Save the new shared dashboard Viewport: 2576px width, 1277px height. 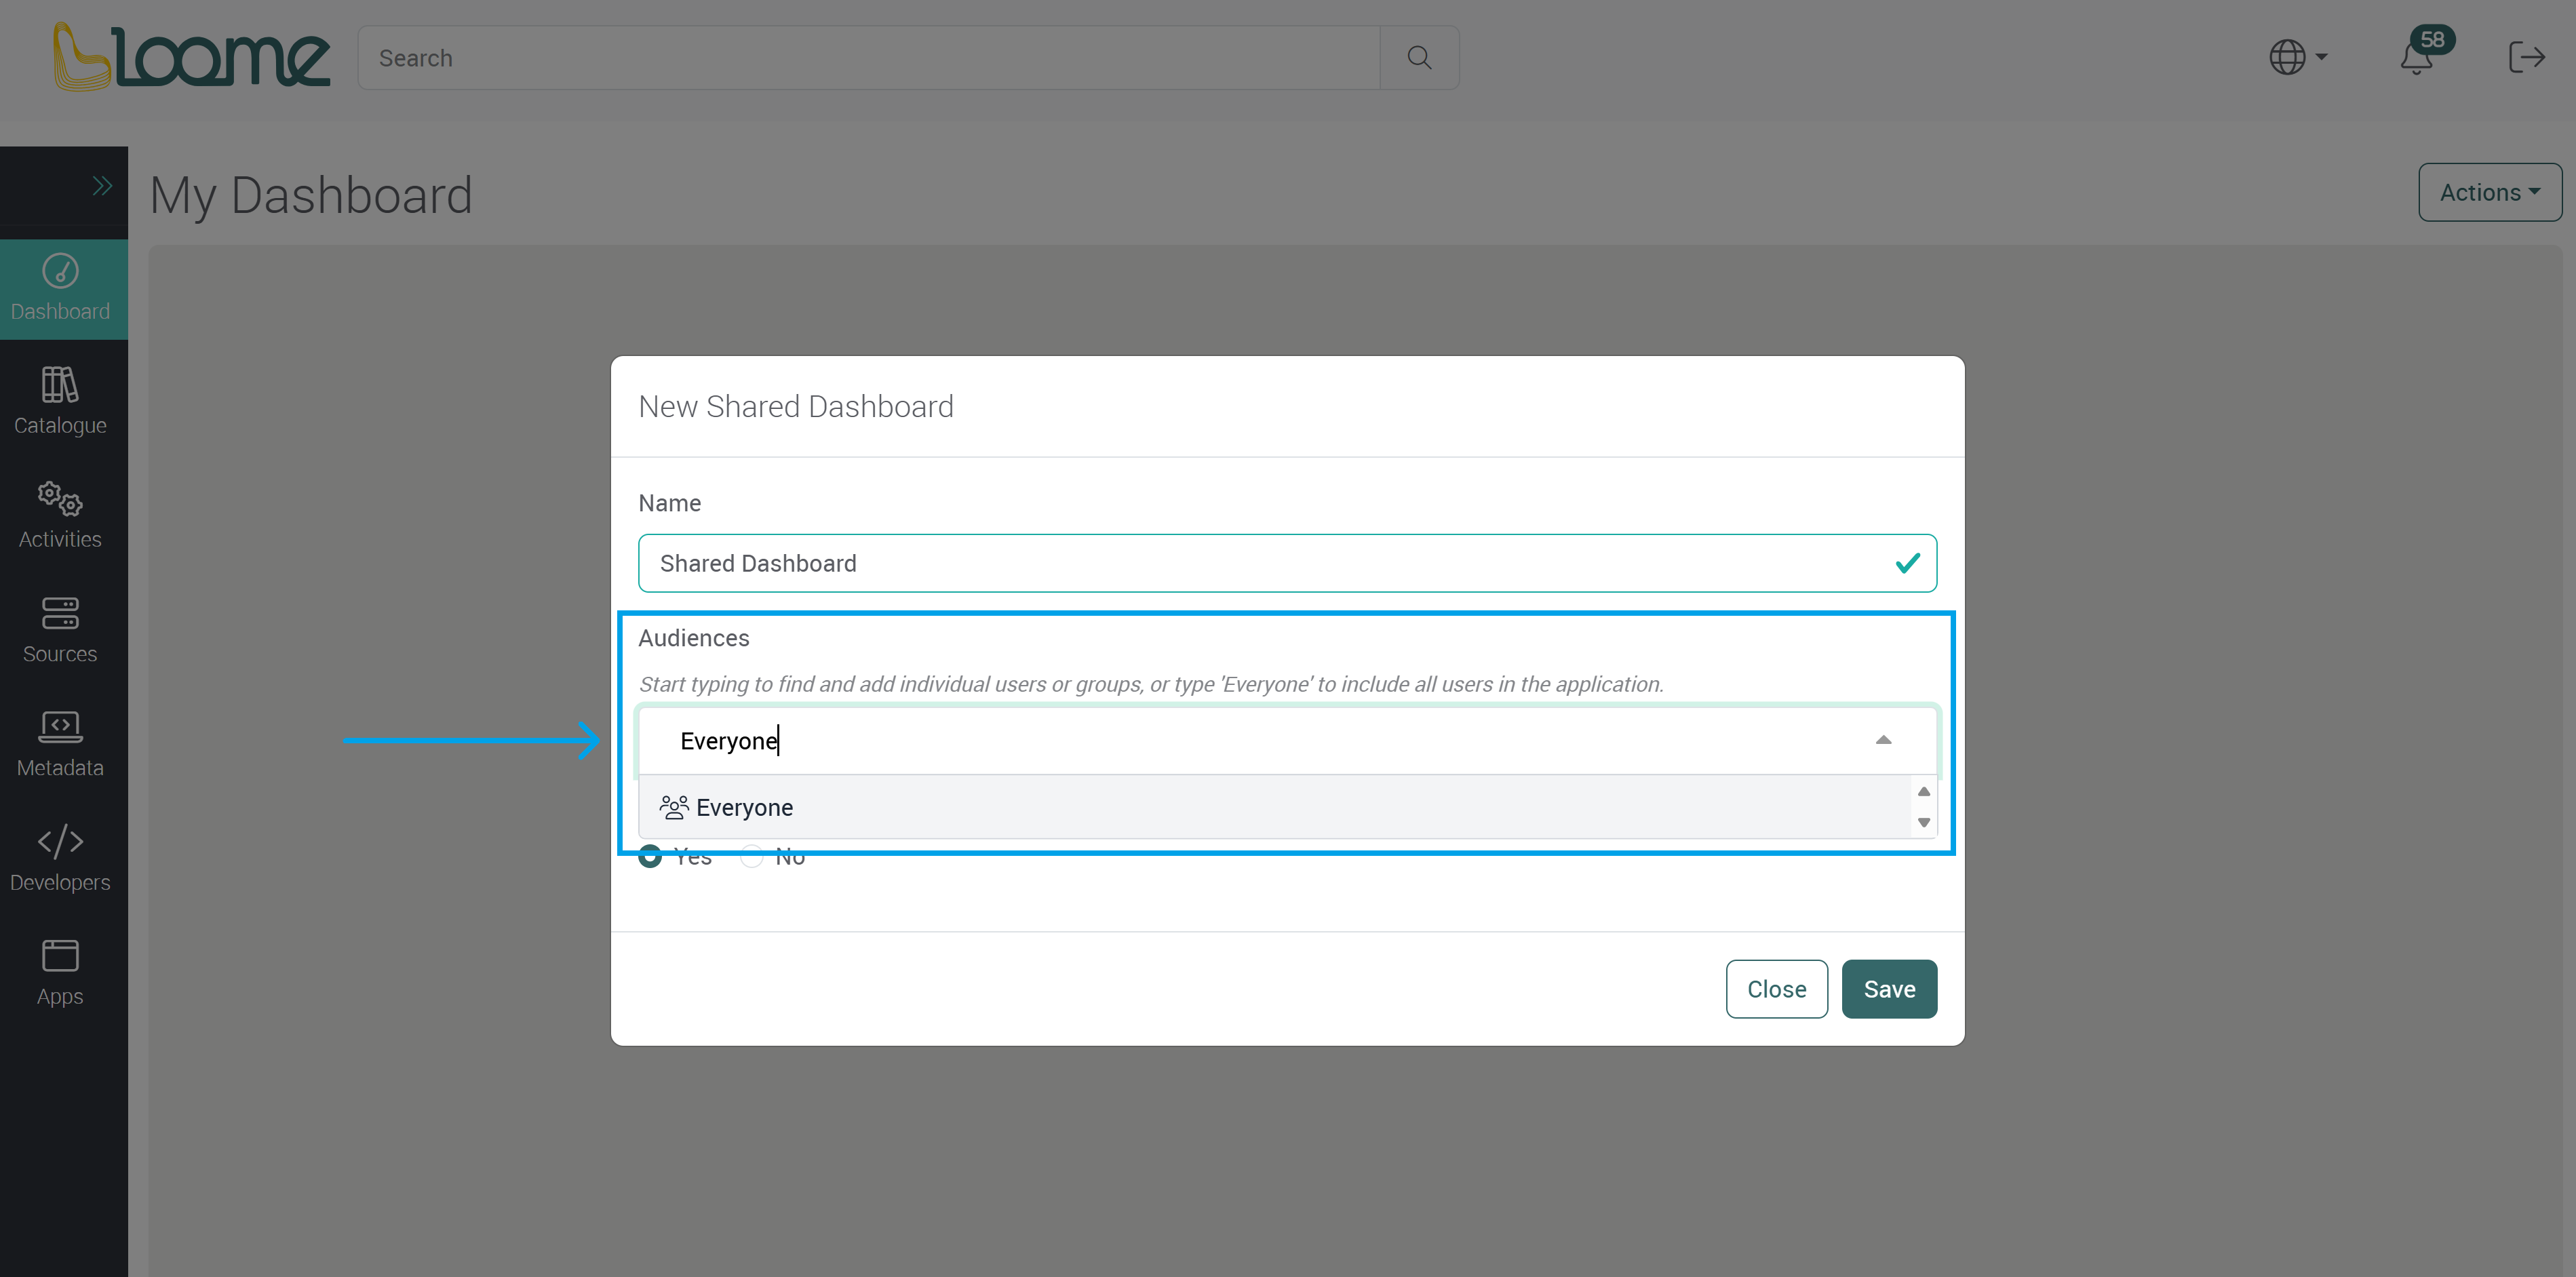pos(1888,988)
